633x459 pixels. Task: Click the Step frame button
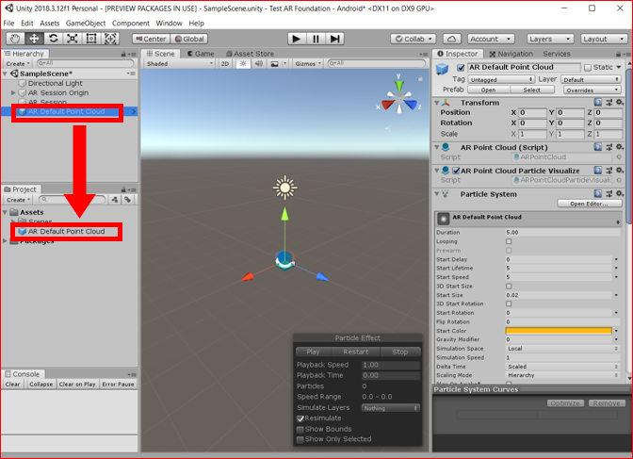(x=334, y=39)
